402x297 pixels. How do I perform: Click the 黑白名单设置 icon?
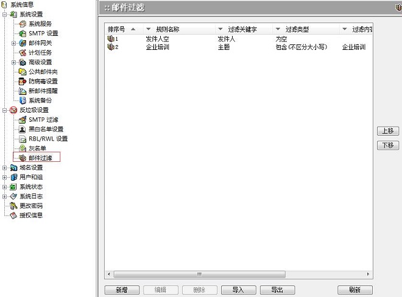click(x=23, y=129)
